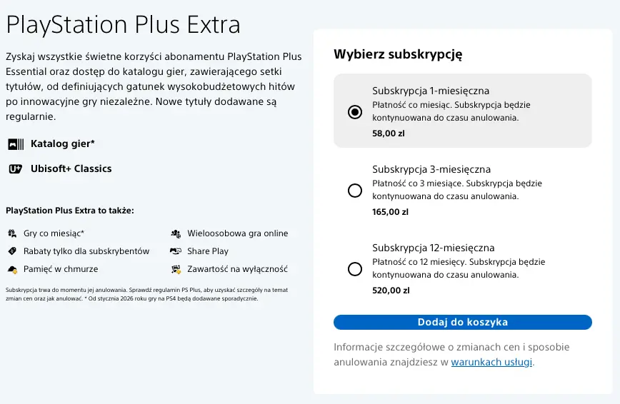Click the Wieloosobowa gra online icon
This screenshot has width=620, height=404.
point(176,233)
